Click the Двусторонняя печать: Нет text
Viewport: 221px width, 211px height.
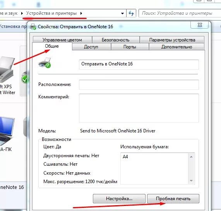71,156
